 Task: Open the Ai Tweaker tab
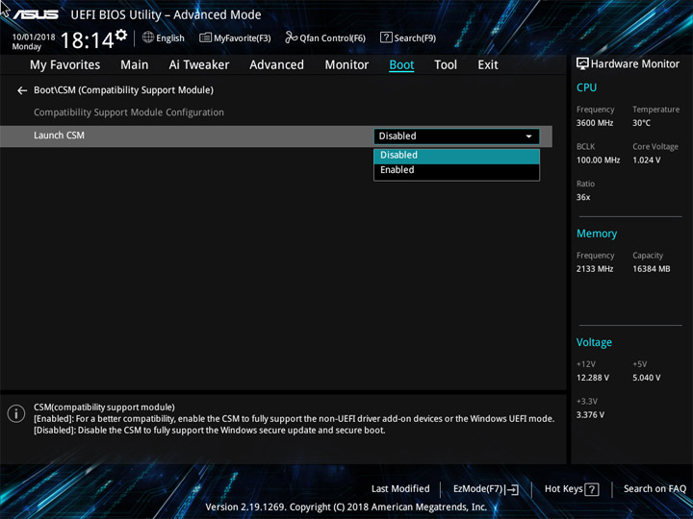(x=199, y=65)
